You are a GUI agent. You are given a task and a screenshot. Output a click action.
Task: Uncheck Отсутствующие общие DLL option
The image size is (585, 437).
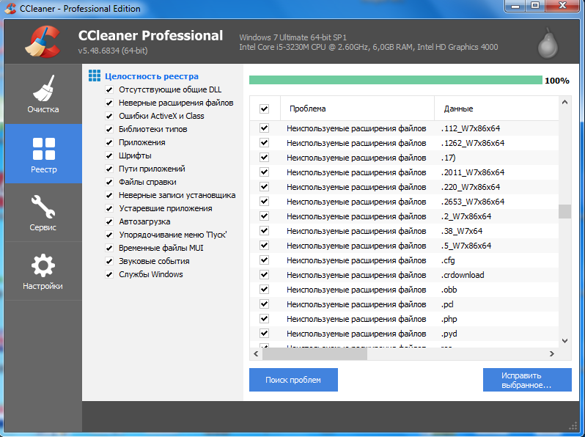point(109,89)
